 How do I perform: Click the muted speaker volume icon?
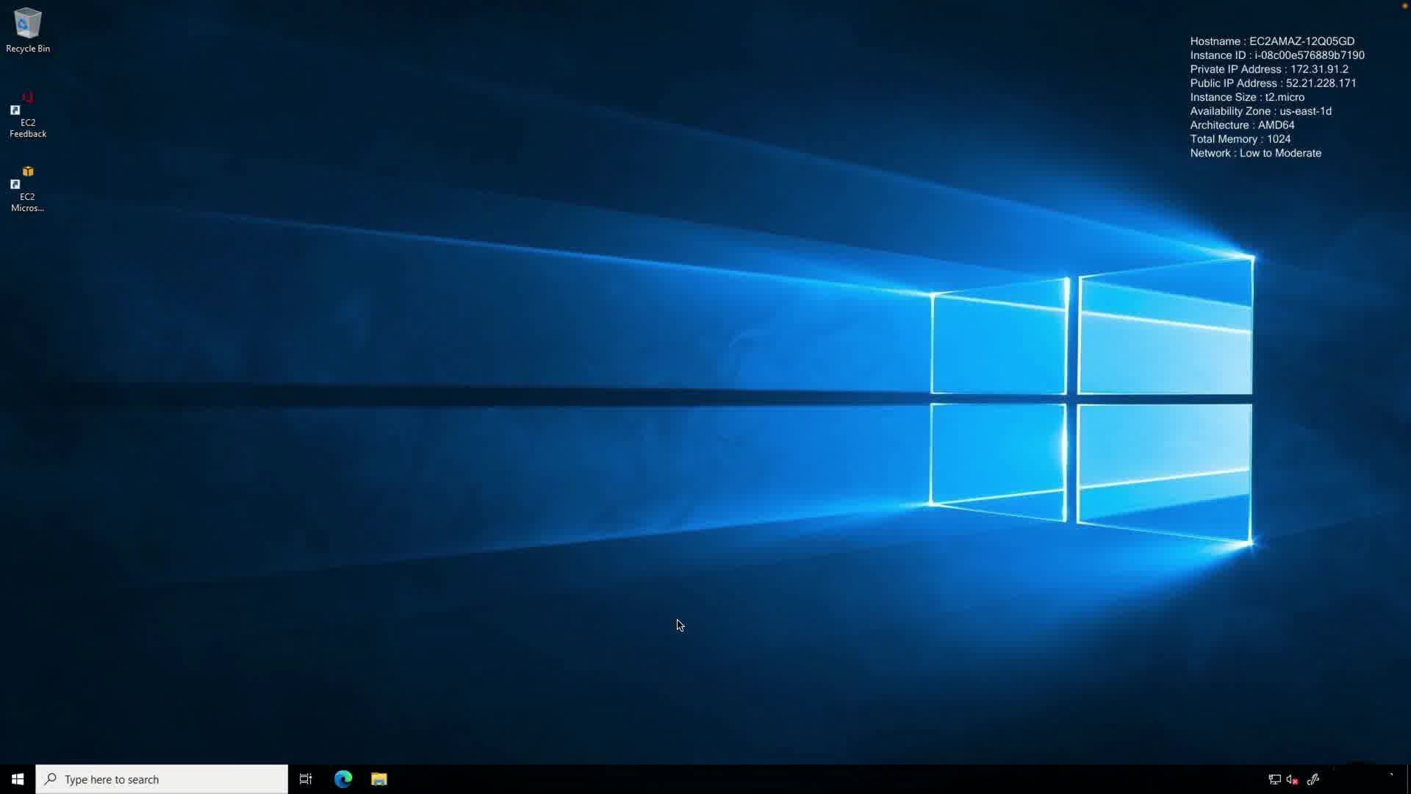(1292, 779)
